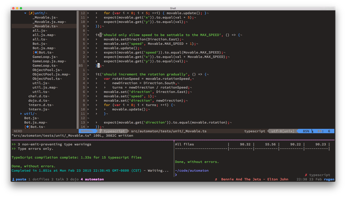Screen dimensions: 346x197
Task: Click current line number 85 in gutter
Action: click(x=81, y=66)
